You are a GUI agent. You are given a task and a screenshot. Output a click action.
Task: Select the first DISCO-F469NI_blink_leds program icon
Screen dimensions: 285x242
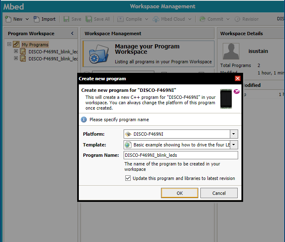(23, 51)
